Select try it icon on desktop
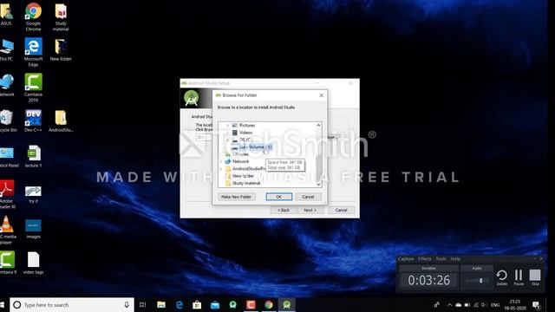The height and width of the screenshot is (312, 555). pyautogui.click(x=33, y=194)
